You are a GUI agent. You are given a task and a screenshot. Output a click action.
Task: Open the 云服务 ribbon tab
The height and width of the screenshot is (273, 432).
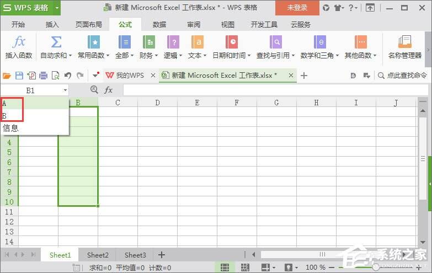[301, 24]
